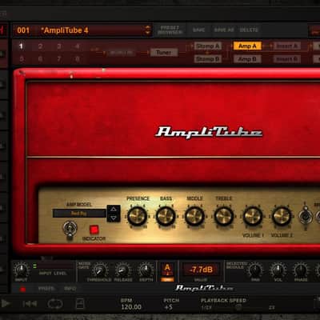Click the Vol knob
Viewport: 320px width, 320px height.
point(278,270)
